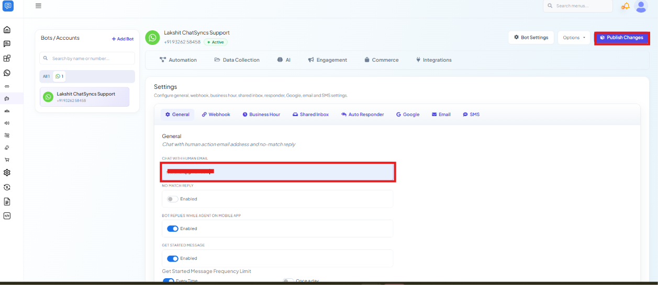
Task: Open the chat message icon in sidebar
Action: coord(7,44)
